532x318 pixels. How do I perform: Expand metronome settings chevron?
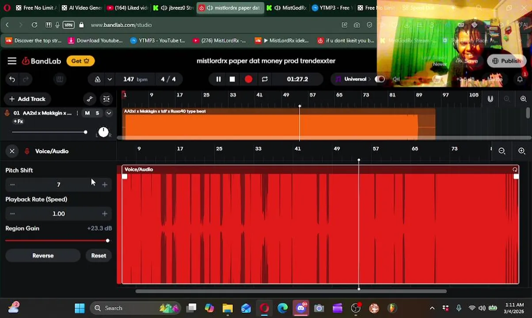pos(110,79)
